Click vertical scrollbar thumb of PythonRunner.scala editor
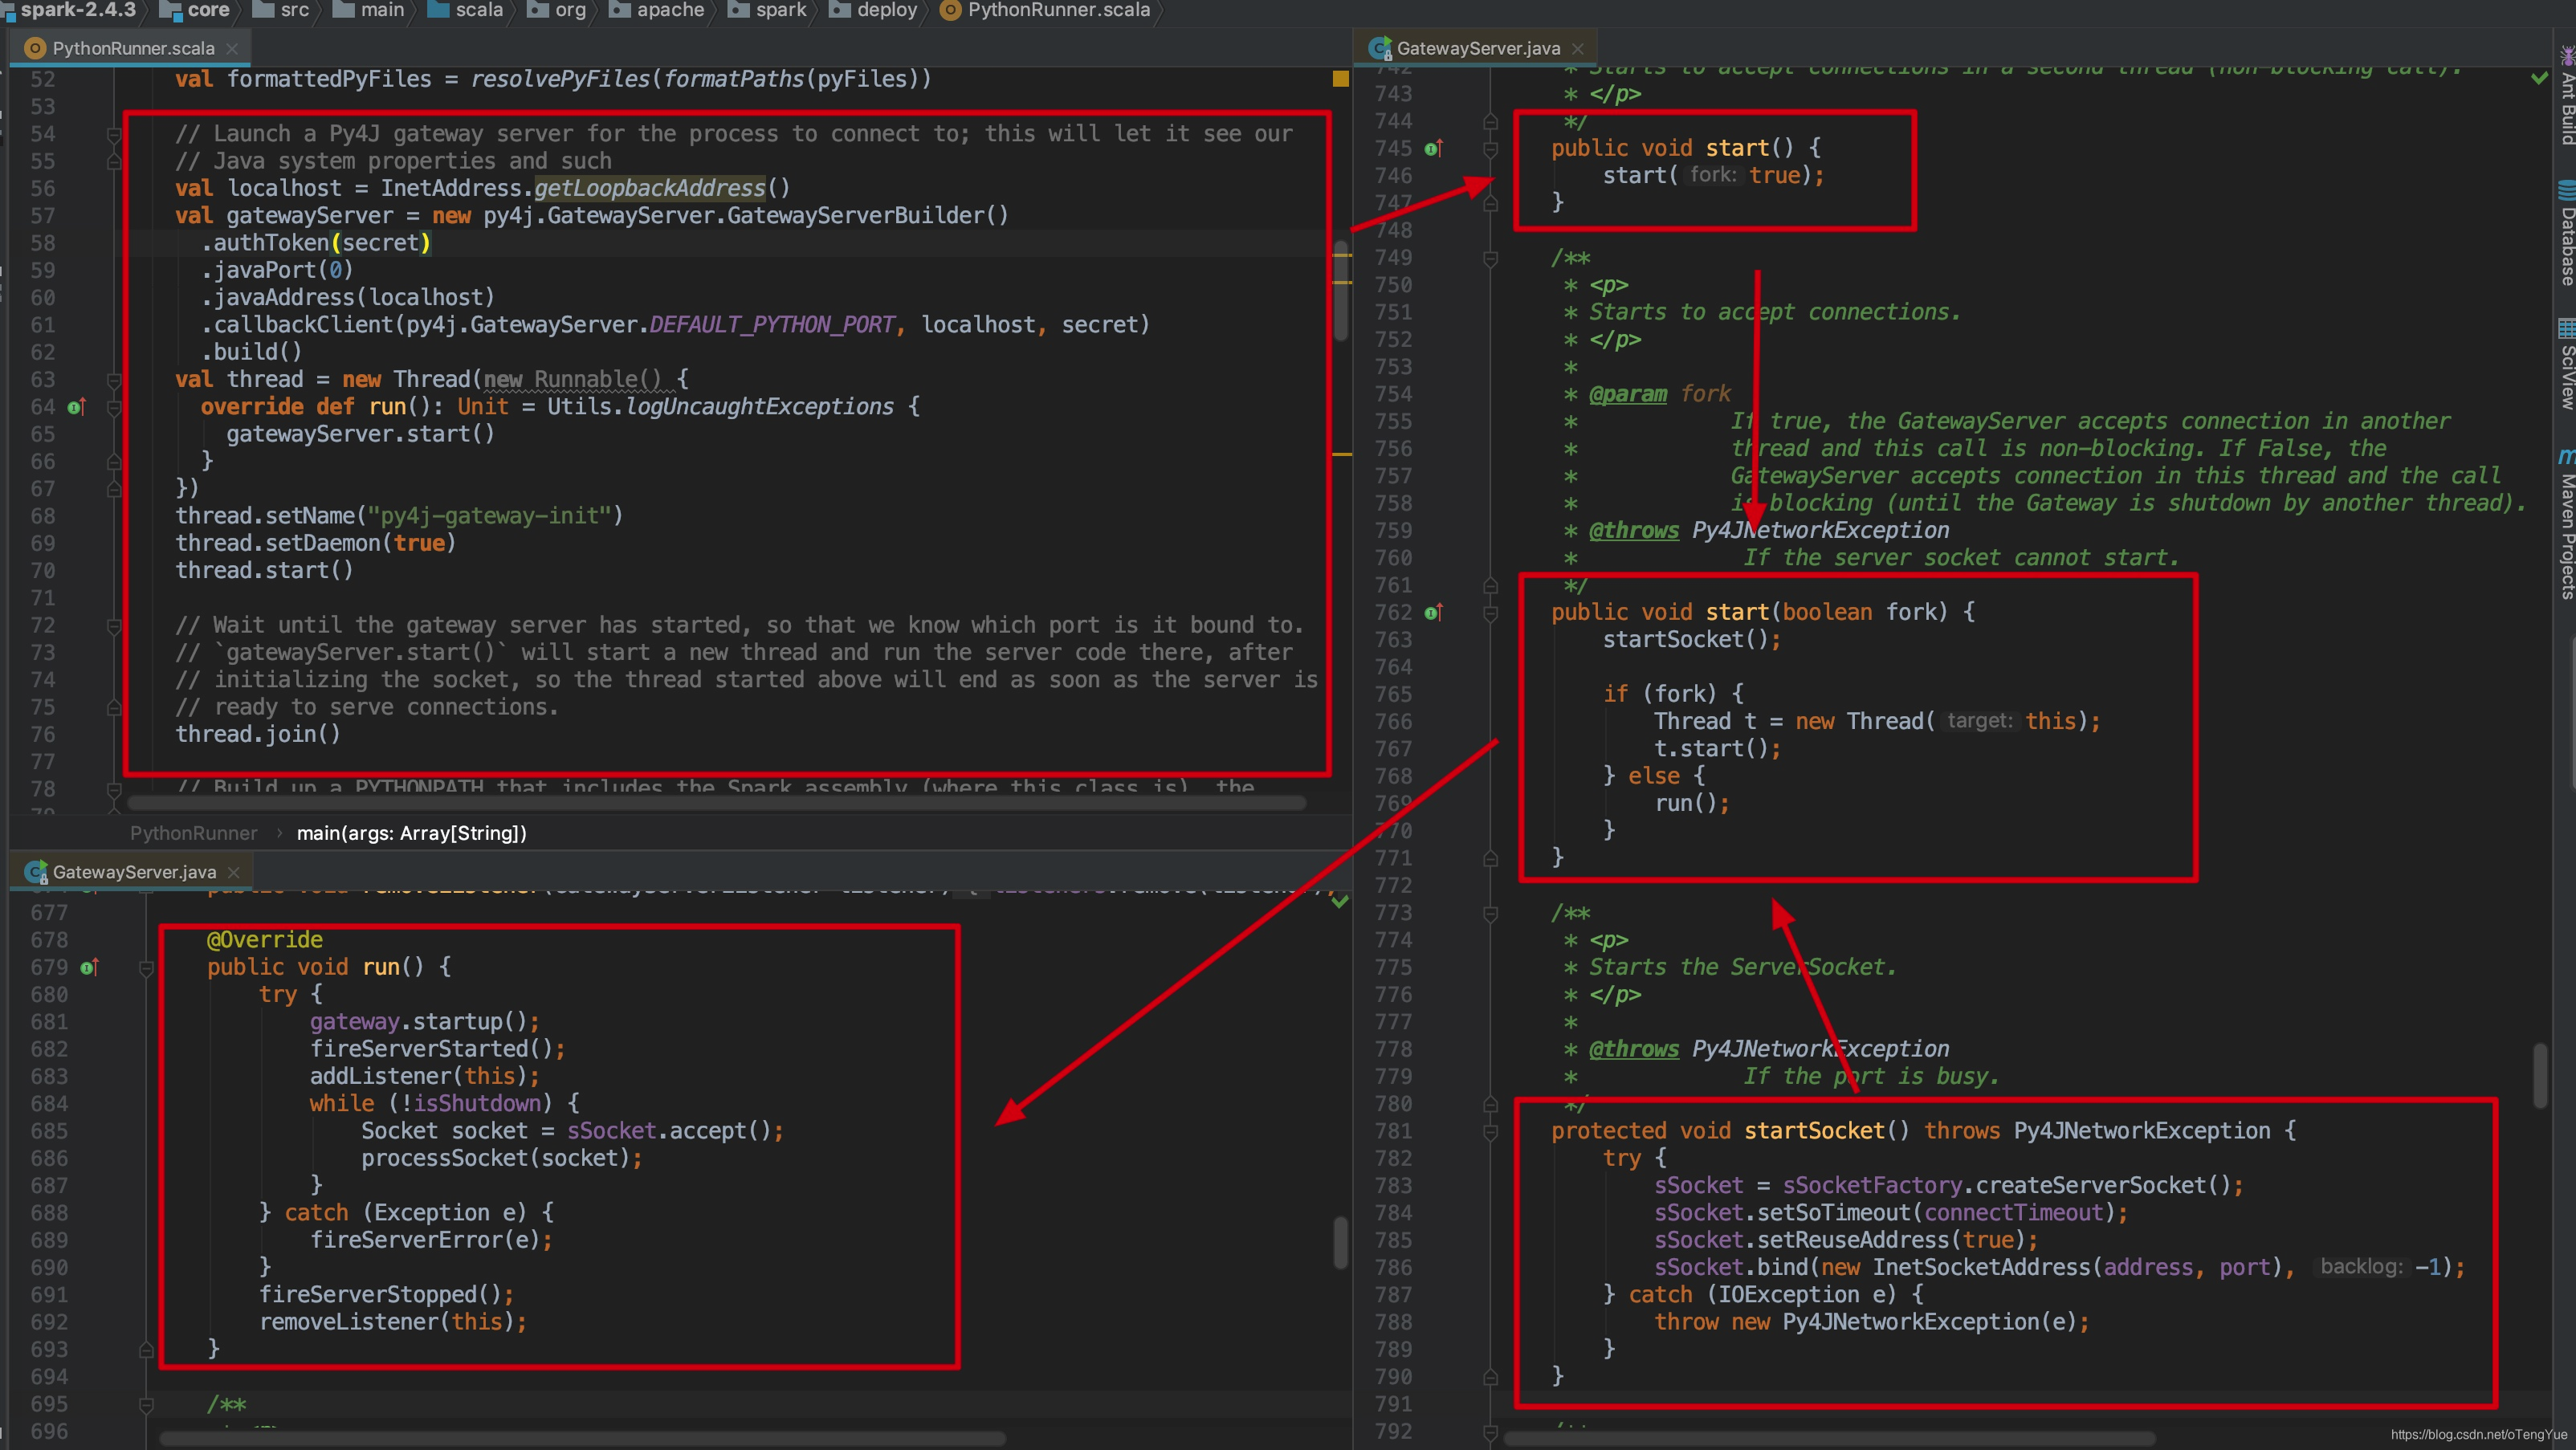The height and width of the screenshot is (1450, 2576). pos(1341,290)
